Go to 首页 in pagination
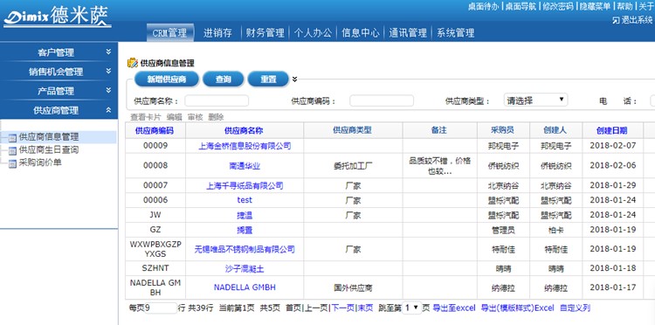 click(293, 308)
